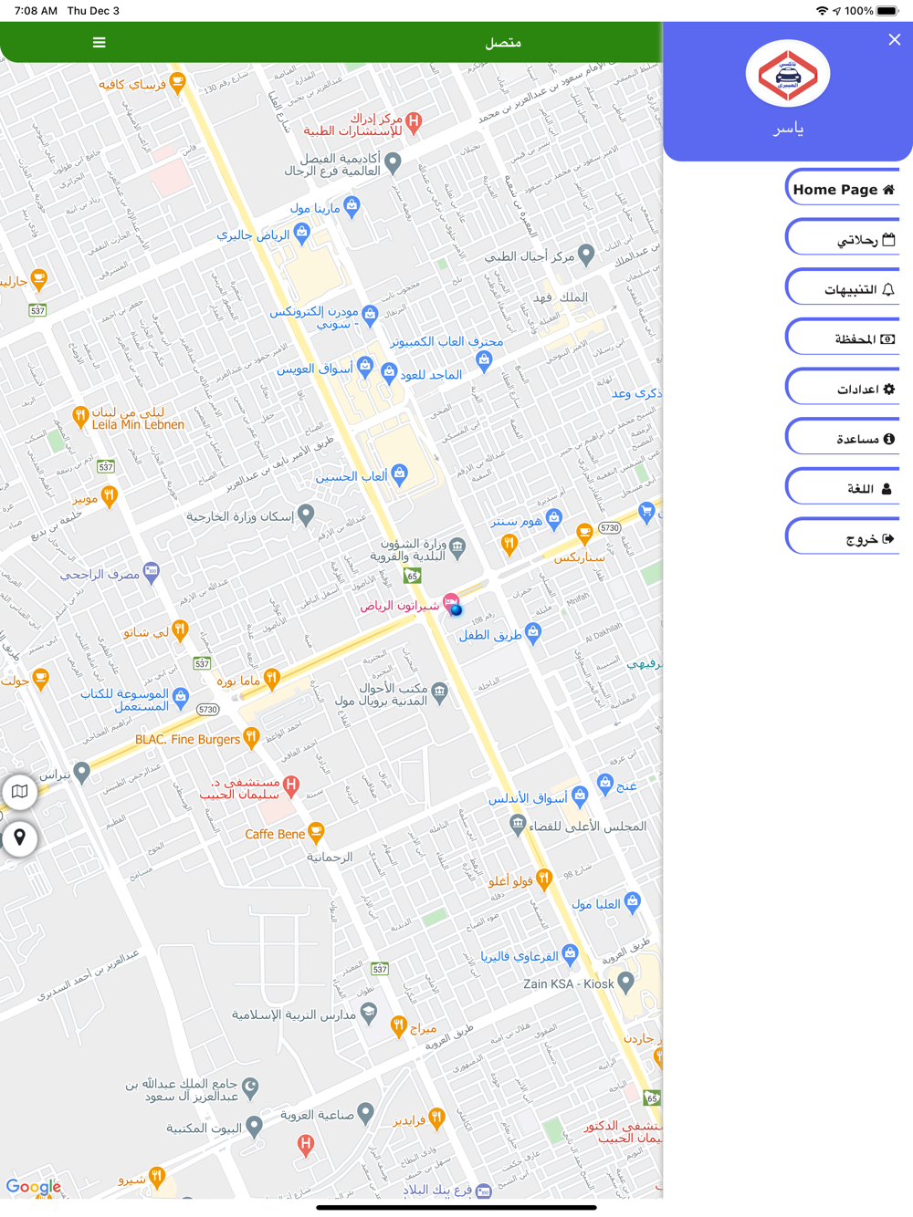Screen dimensions: 913x1217
Task: Tap the taxi app logo avatar
Action: 788,74
